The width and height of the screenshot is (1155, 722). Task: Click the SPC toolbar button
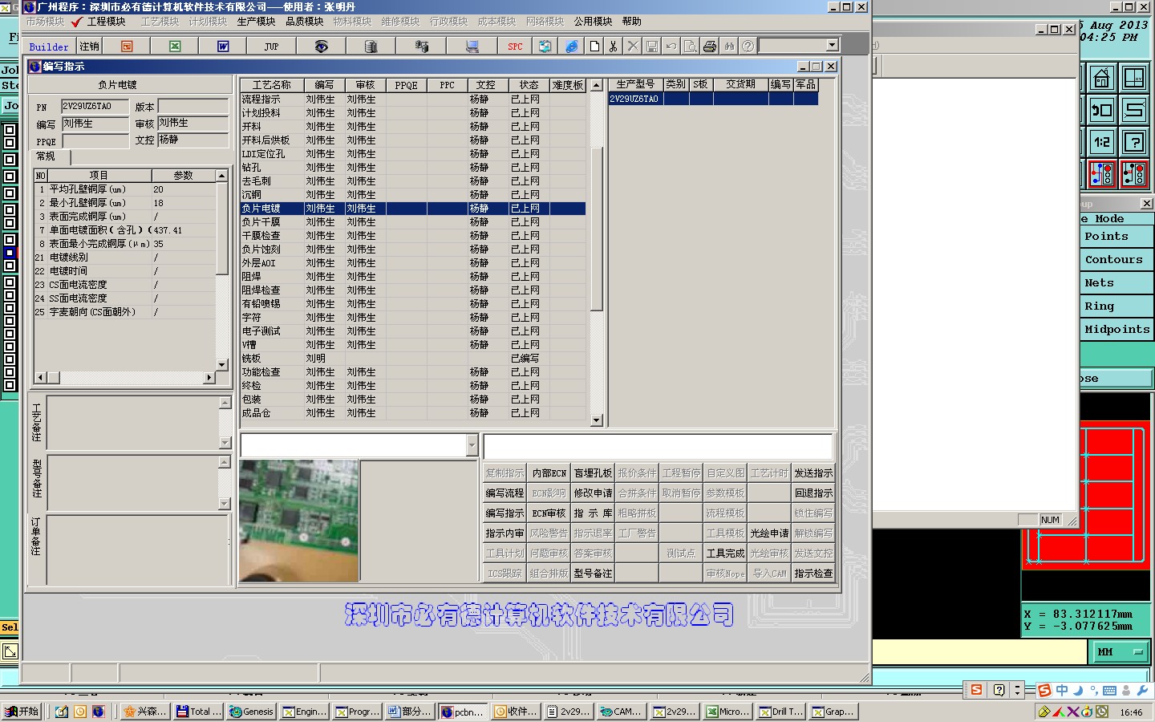pos(515,47)
